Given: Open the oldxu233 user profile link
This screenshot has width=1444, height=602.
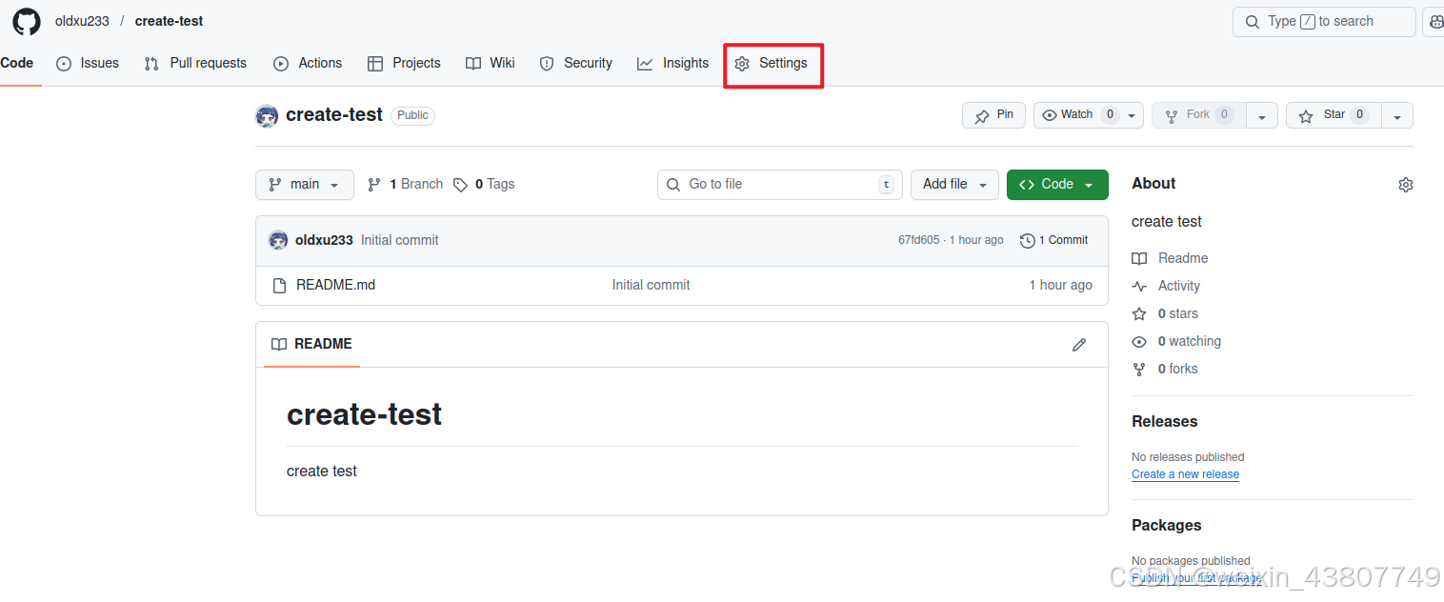Looking at the screenshot, I should tap(82, 21).
